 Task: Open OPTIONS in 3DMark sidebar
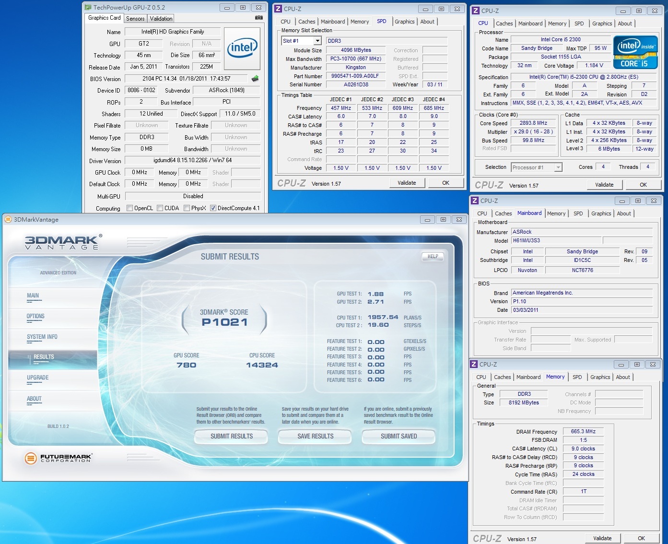point(35,316)
